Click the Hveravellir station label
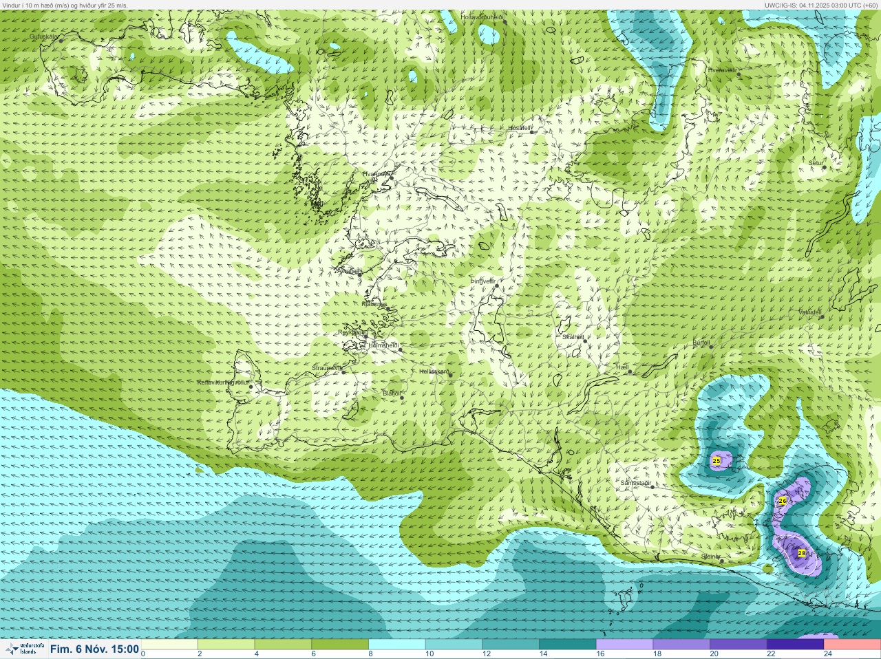Screen dimensions: 881x659 (x=722, y=69)
